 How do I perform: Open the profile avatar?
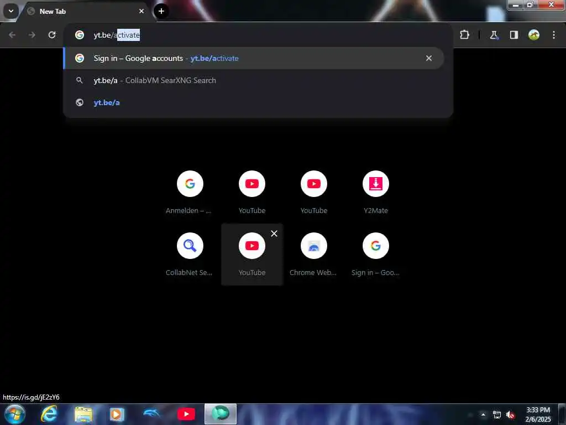point(534,35)
